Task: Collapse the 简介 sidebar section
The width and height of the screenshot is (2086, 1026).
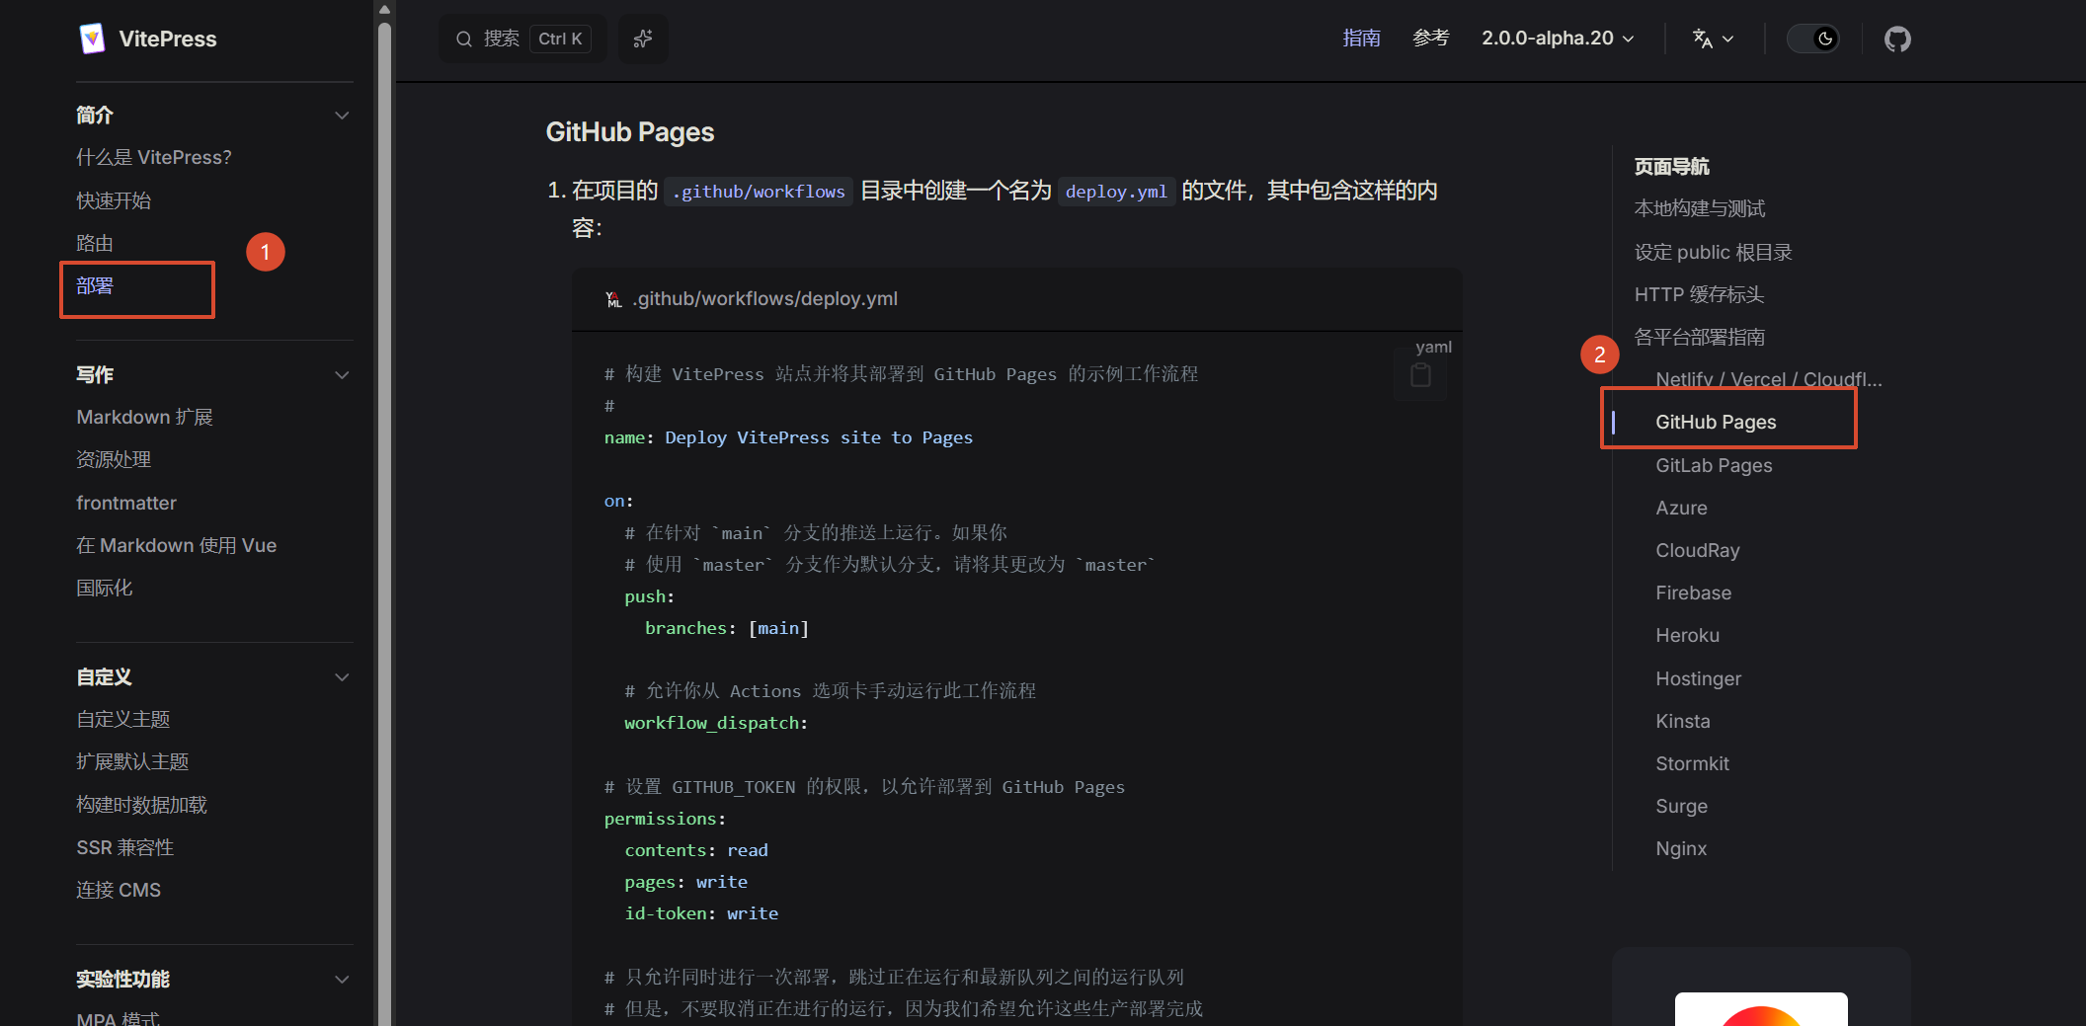Action: 342,116
